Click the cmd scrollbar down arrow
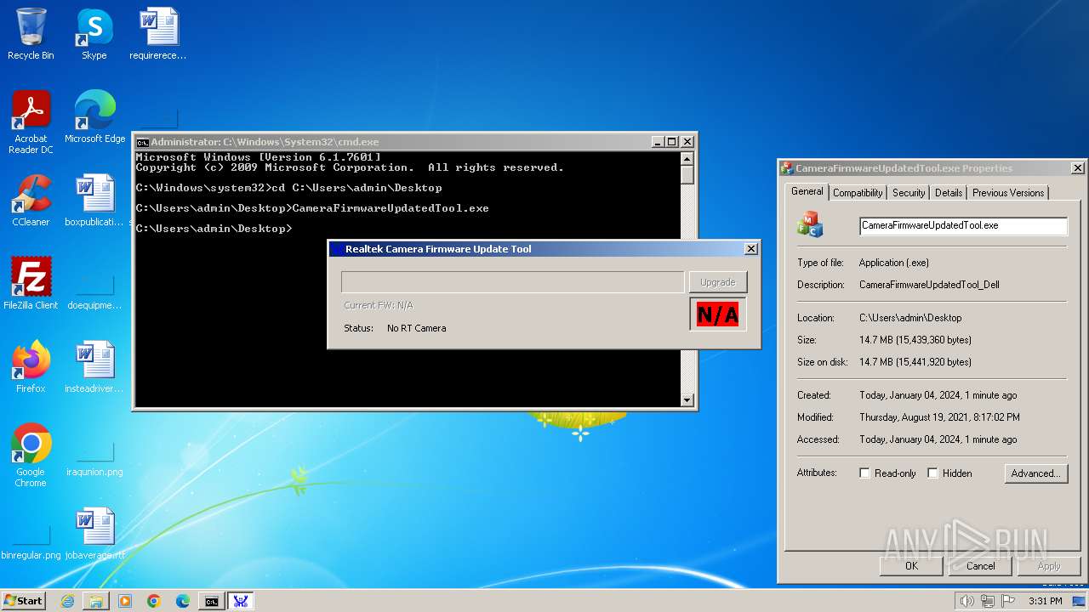The height and width of the screenshot is (612, 1089). pos(687,399)
